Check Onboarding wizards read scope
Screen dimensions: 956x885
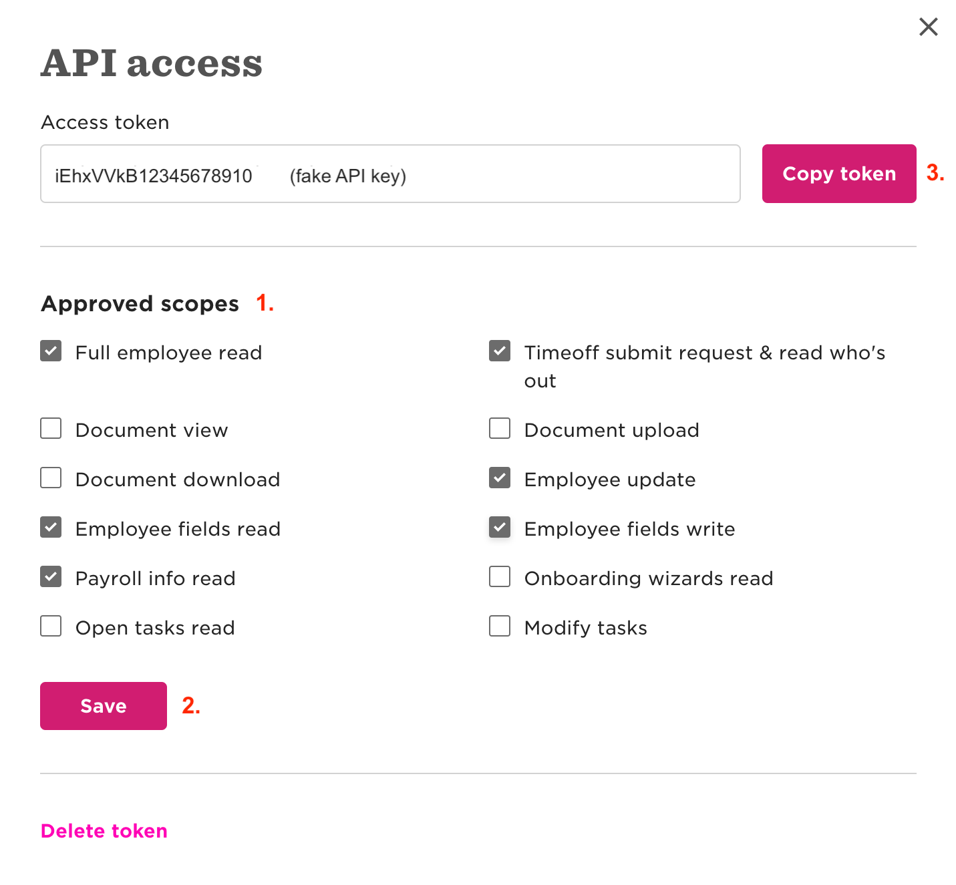[x=500, y=576]
